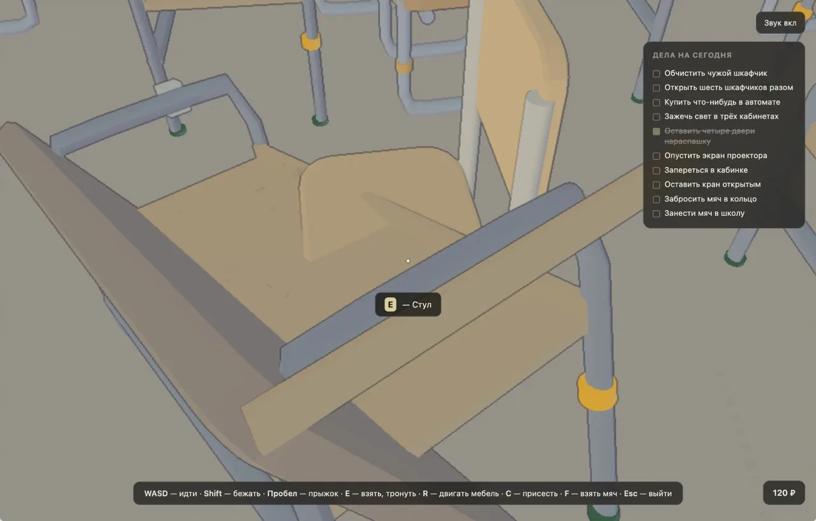Screen dimensions: 816x521
Task: Toggle the «Звук вкл» sound button
Action: tap(780, 23)
